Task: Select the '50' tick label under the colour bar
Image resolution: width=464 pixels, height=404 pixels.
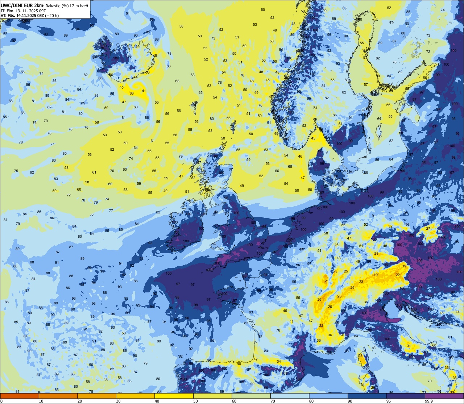Action: click(196, 401)
